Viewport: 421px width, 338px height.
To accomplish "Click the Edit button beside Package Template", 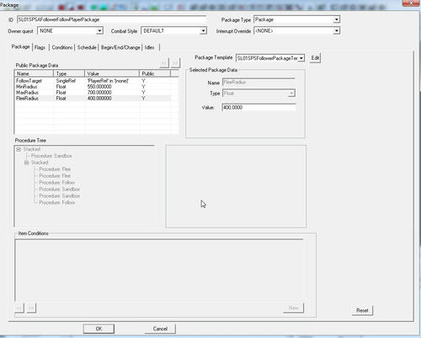I will click(x=315, y=58).
